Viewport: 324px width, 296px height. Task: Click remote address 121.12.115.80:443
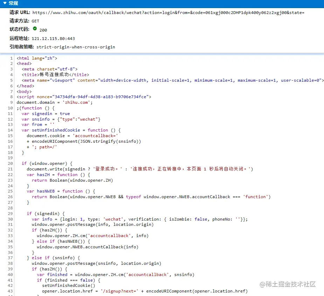[53, 39]
